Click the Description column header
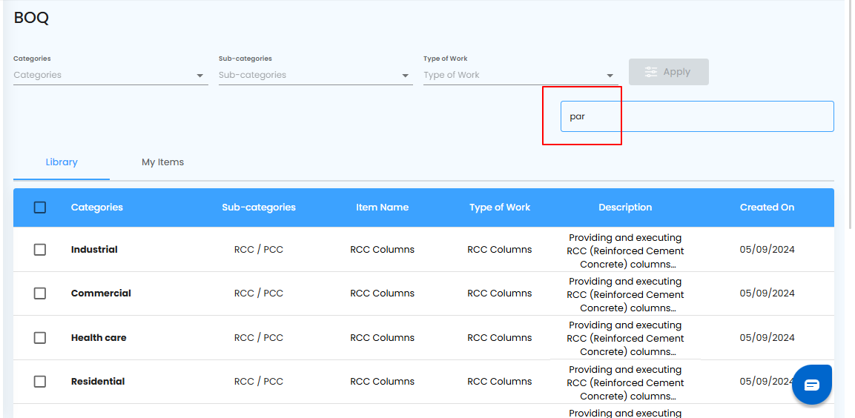Viewport: 855px width, 418px height. point(625,208)
